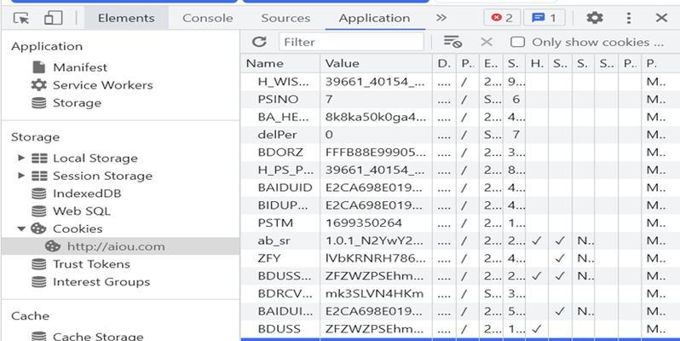680x341 pixels.
Task: Click value lVbKRNRH786...
Action: [376, 258]
